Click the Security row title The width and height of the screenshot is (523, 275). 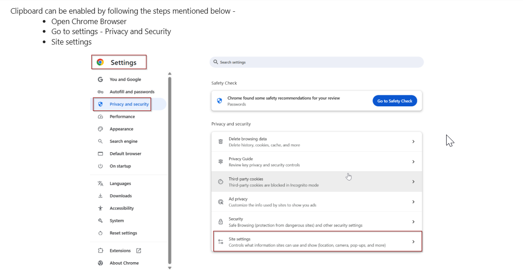pos(236,219)
